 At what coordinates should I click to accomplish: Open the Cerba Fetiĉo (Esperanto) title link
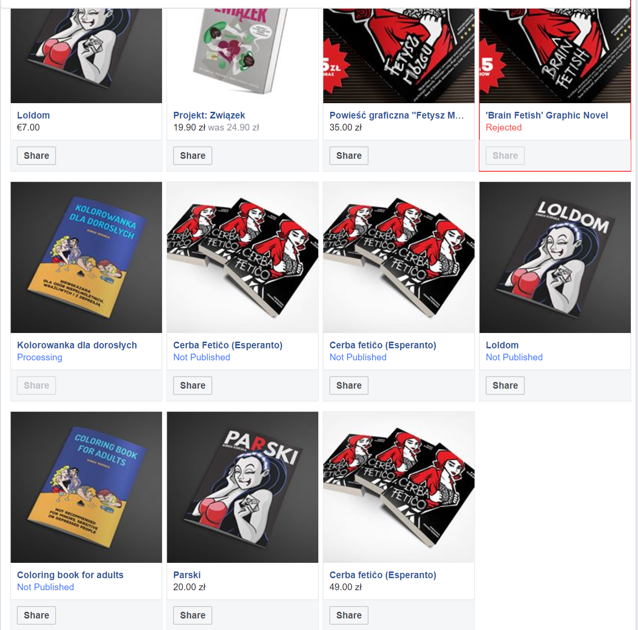[228, 345]
